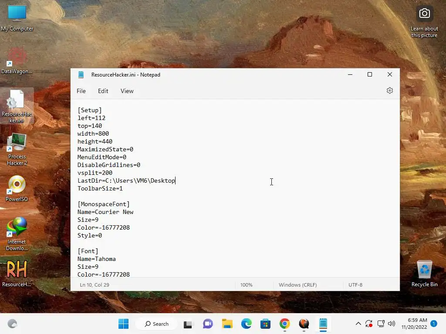Image resolution: width=446 pixels, height=334 pixels.
Task: Place cursor on left=112 line
Action: coord(91,118)
